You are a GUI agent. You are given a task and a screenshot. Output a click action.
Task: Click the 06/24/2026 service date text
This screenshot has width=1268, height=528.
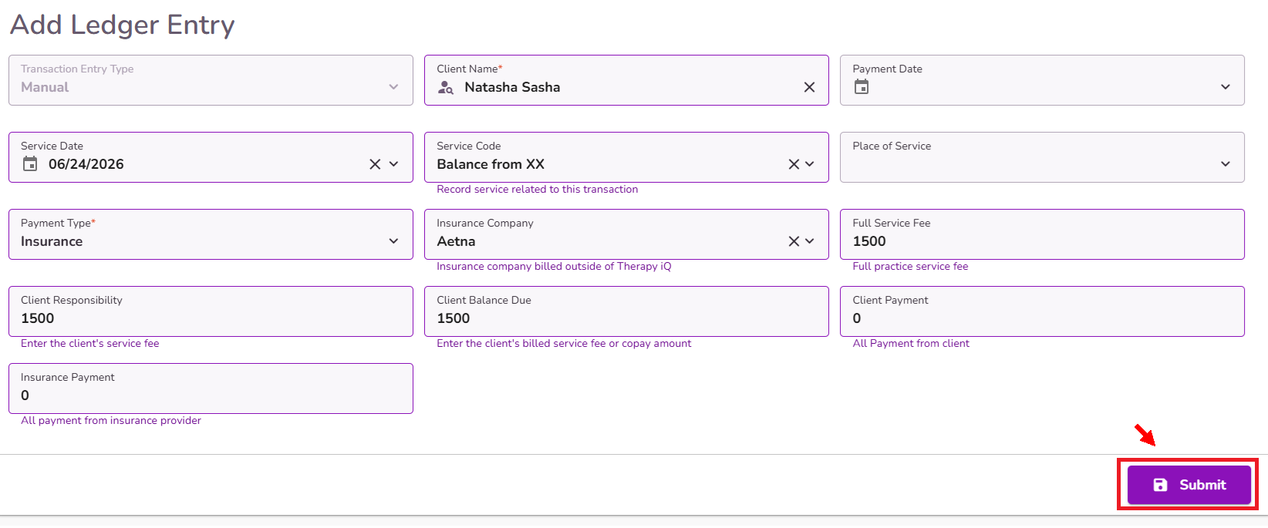86,164
